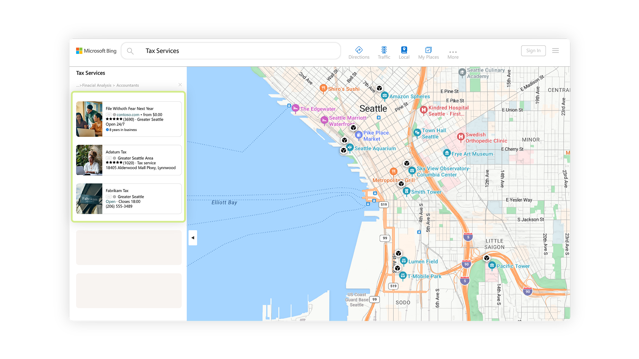639x359 pixels.
Task: Visit the contoso.com link
Action: pos(128,115)
